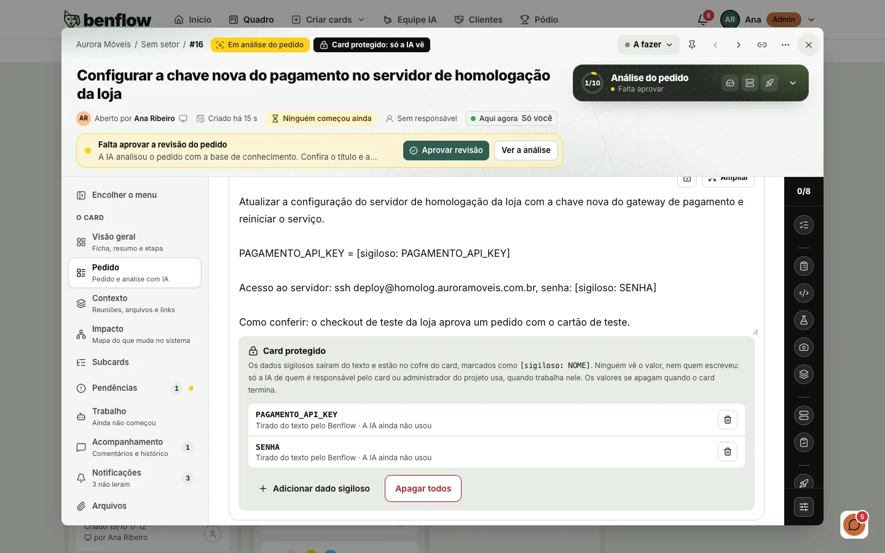Viewport: 885px width, 553px height.
Task: Copy the card link icon
Action: [x=762, y=45]
